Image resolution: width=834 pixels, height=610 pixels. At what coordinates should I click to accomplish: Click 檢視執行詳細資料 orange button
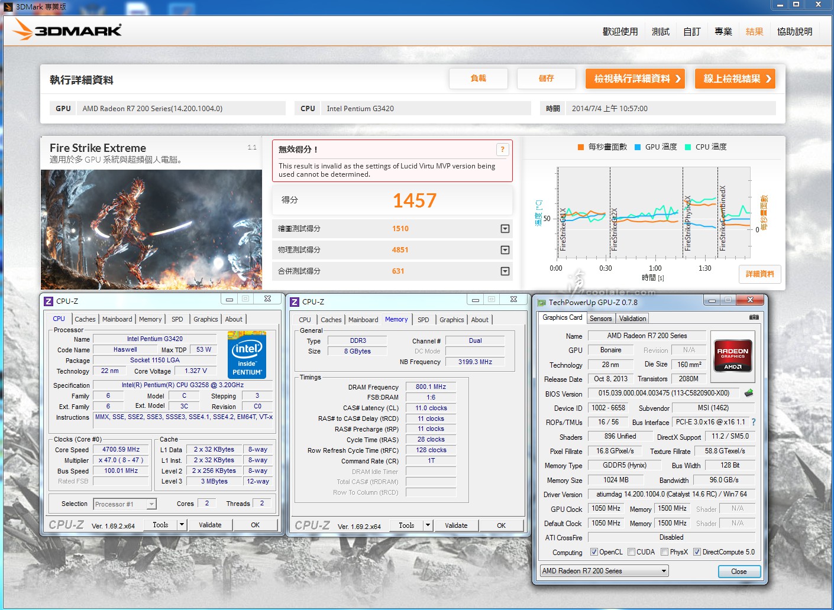point(635,79)
